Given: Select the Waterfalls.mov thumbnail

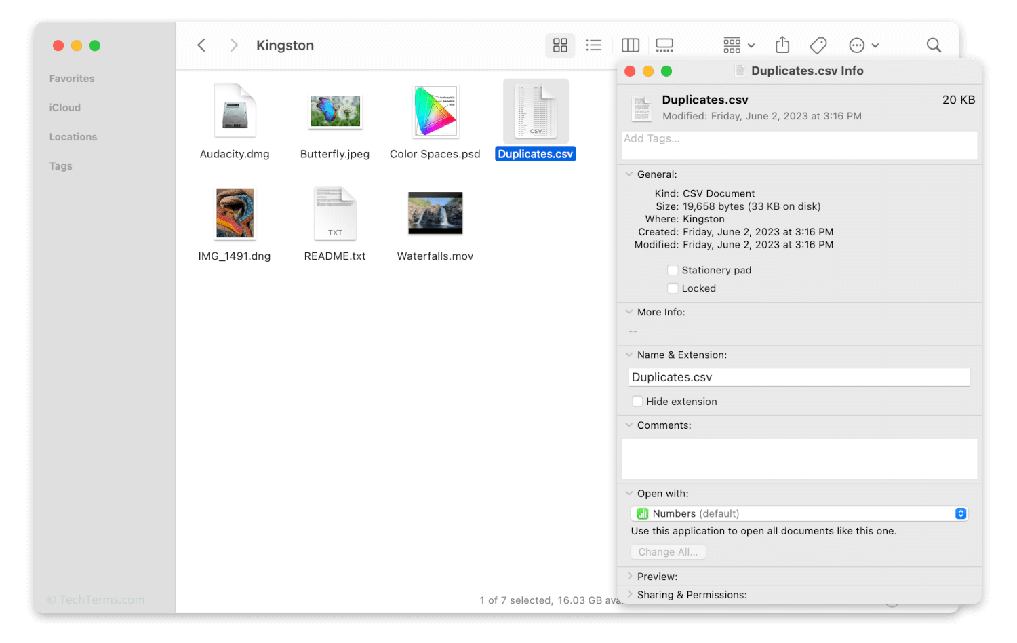Looking at the screenshot, I should click(435, 213).
